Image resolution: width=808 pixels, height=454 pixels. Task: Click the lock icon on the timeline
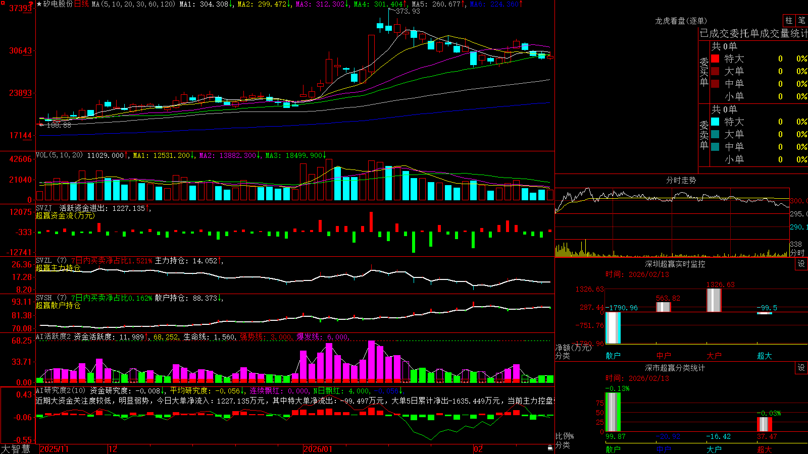point(550,448)
